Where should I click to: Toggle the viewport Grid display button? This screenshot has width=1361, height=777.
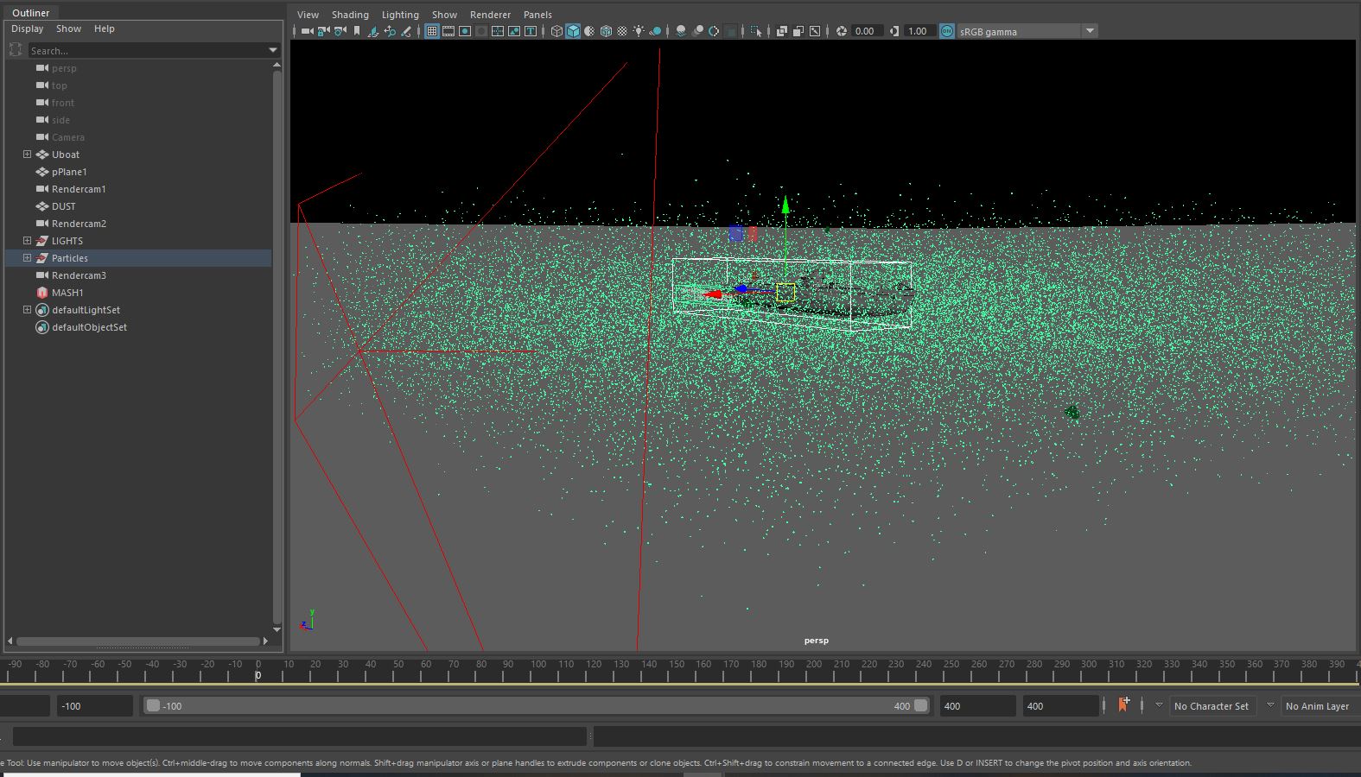pyautogui.click(x=431, y=31)
